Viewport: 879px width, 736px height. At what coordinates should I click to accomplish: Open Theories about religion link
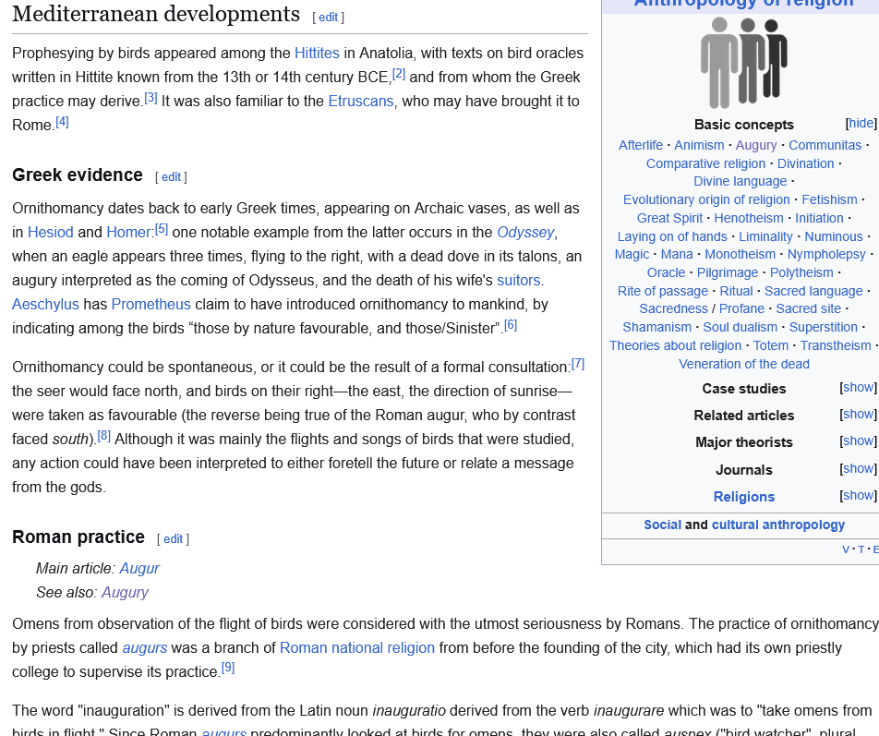pos(675,346)
